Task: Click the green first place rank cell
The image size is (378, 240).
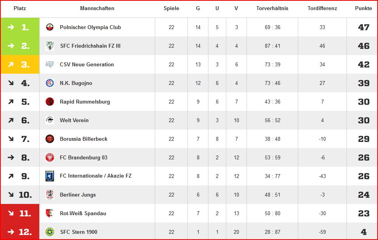Action: tap(20, 27)
